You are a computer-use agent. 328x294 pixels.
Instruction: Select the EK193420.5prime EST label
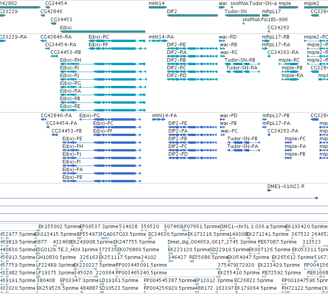[306, 227]
